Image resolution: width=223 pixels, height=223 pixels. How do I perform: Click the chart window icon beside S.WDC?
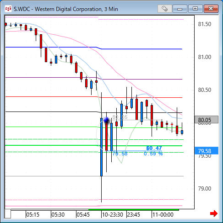coord(8,9)
